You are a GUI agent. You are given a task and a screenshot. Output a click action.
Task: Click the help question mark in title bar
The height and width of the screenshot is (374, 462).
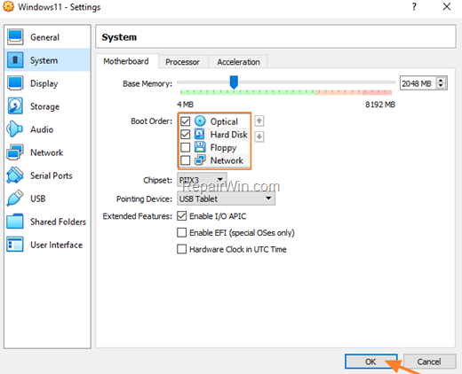coord(414,6)
